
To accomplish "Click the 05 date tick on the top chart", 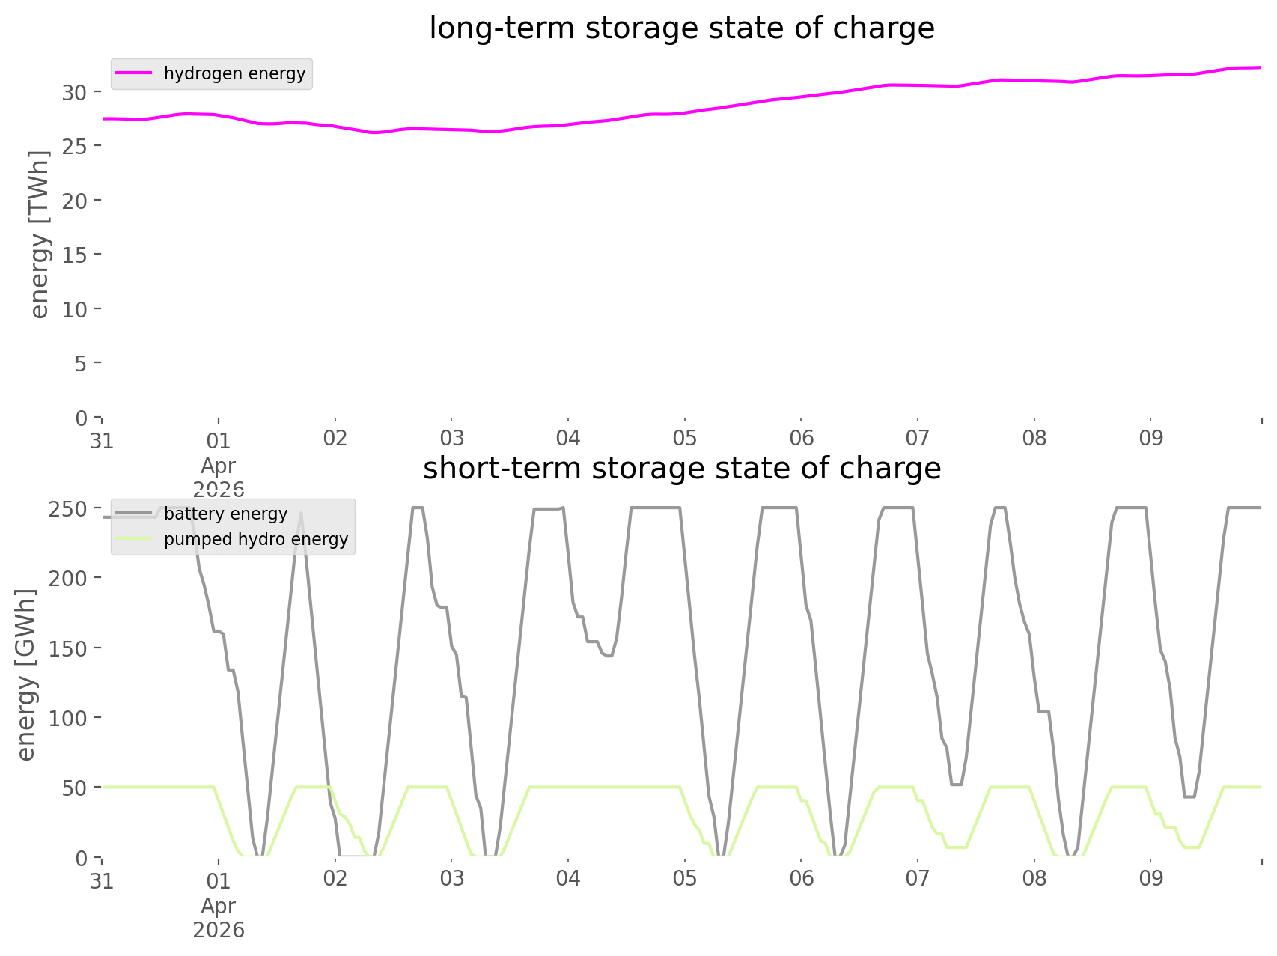I will pyautogui.click(x=684, y=439).
